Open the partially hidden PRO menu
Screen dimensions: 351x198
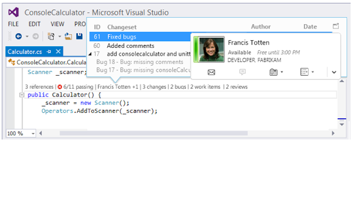[x=80, y=24]
